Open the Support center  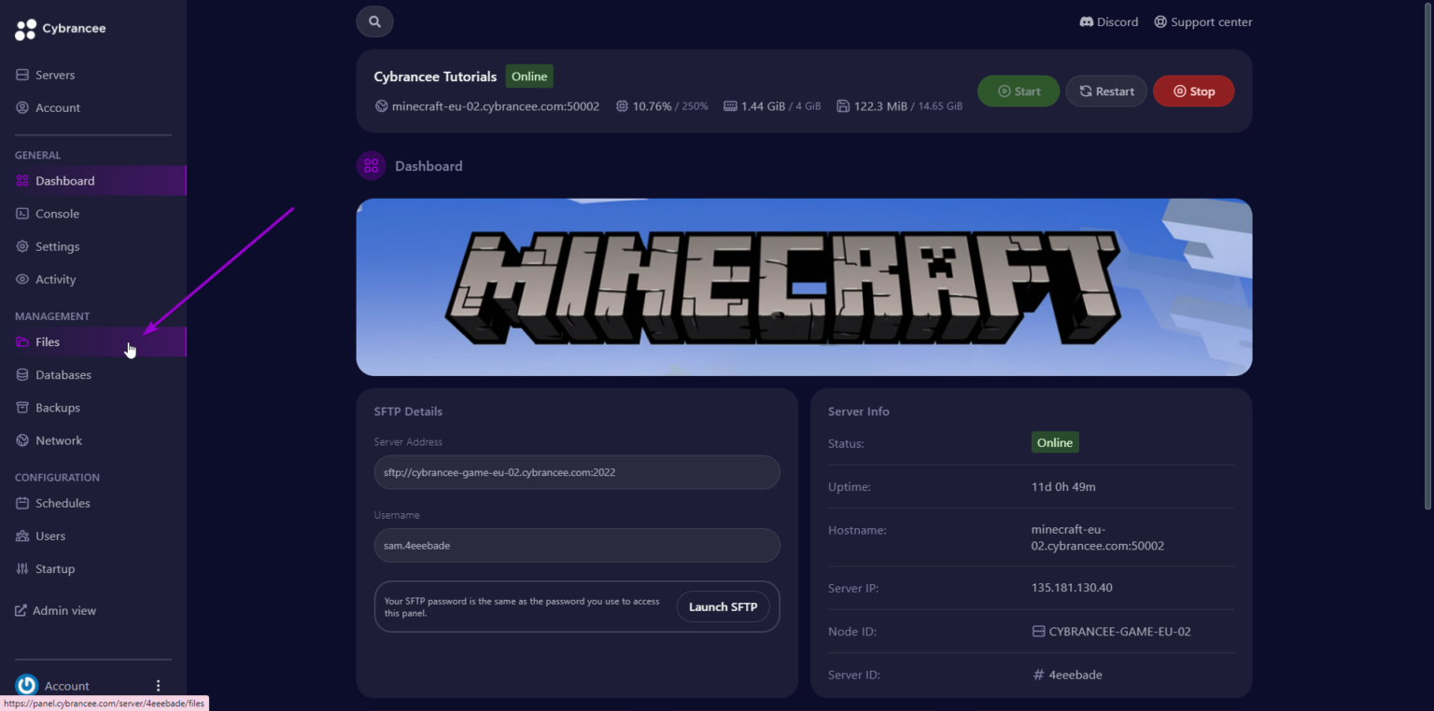coord(1202,21)
